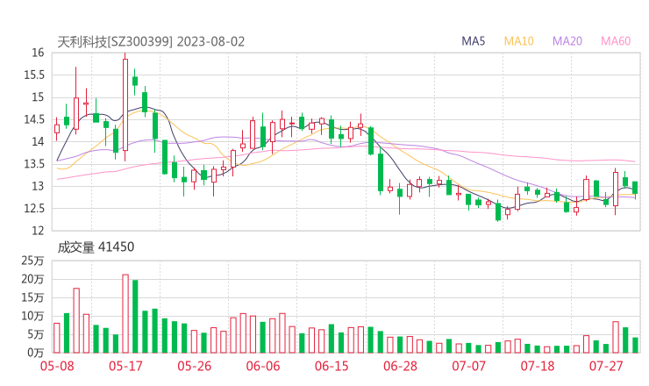Click the MA10 legend label
This screenshot has height=386, width=649.
[x=518, y=41]
